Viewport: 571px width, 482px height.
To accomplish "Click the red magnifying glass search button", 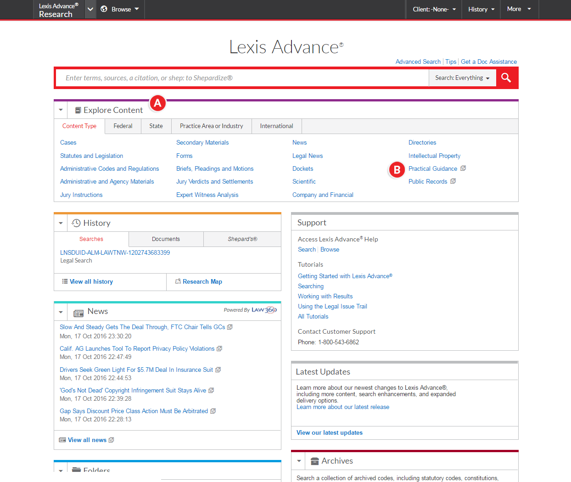I will tap(506, 78).
